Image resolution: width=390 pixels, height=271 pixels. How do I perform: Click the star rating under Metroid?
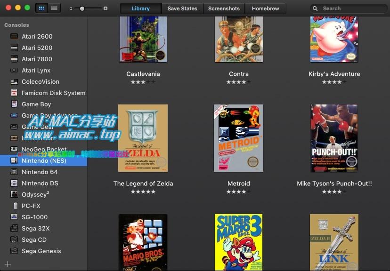tap(239, 192)
